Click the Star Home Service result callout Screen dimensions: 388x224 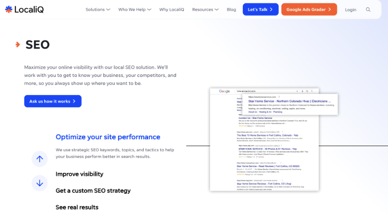pos(290,104)
